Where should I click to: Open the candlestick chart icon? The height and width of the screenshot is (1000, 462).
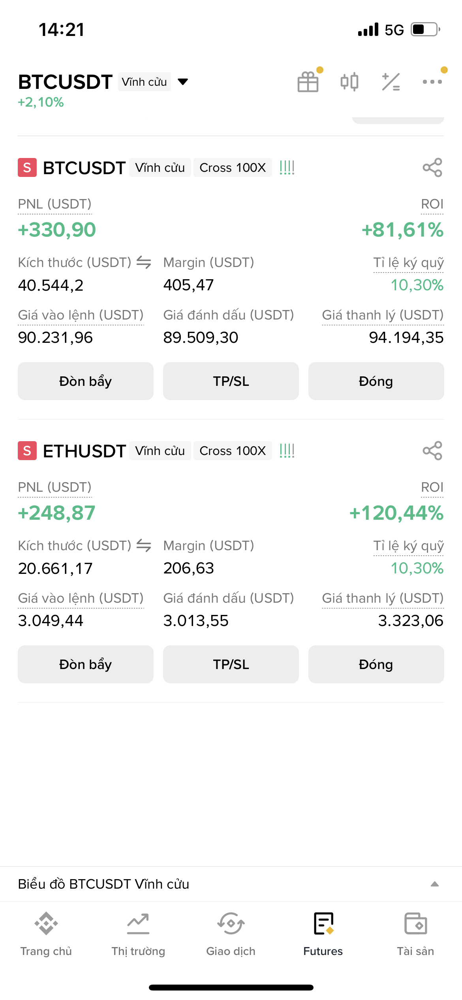349,82
